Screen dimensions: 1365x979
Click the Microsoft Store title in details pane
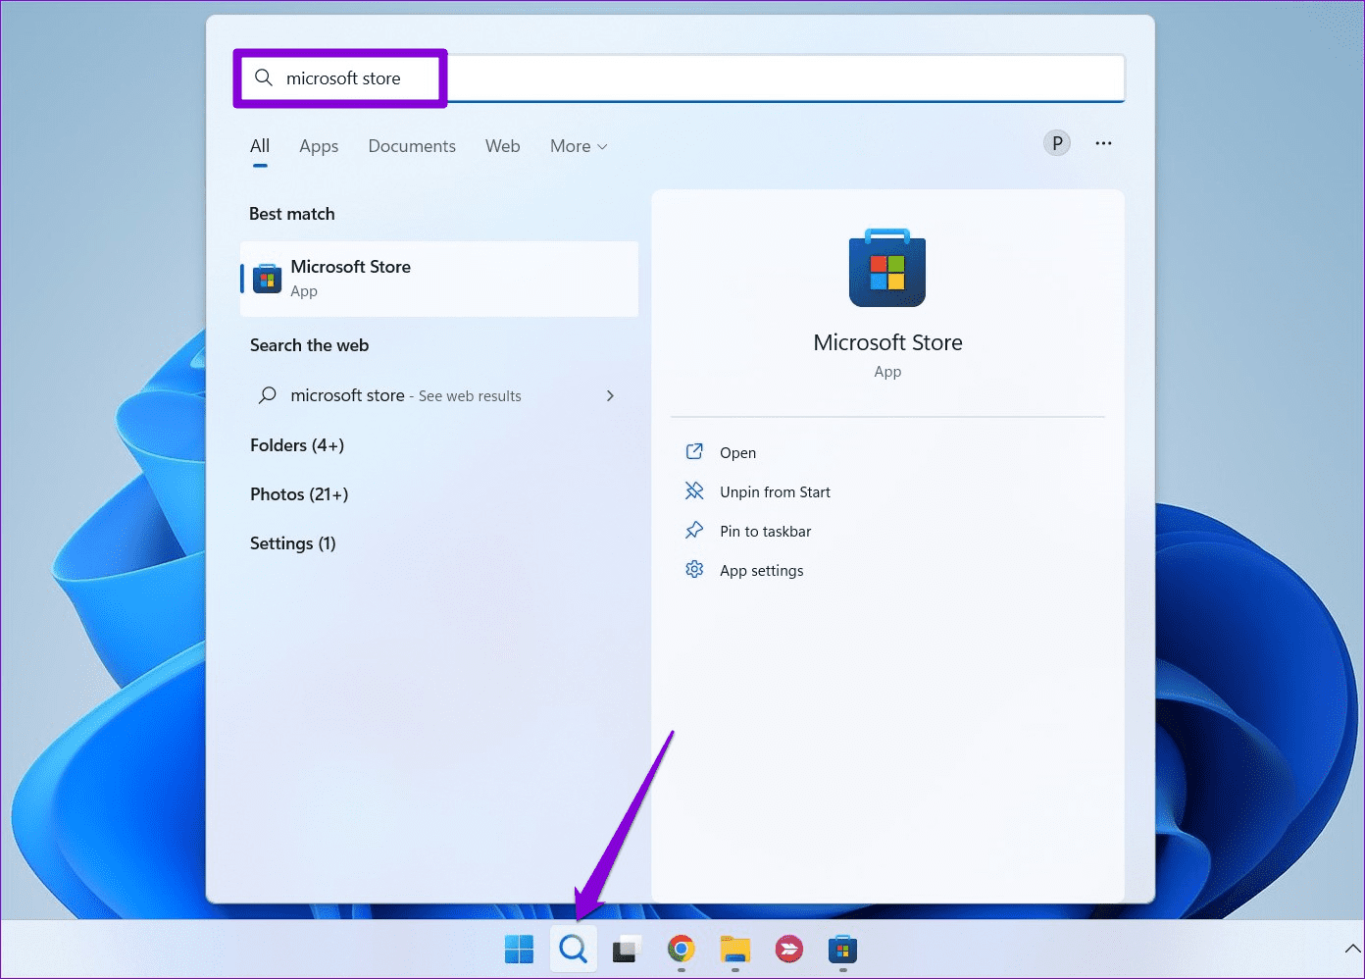(887, 342)
